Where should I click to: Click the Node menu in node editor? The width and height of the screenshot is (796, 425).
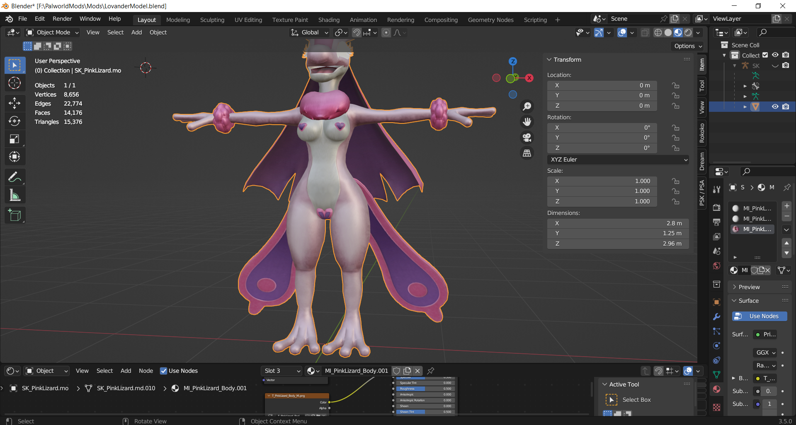[146, 371]
